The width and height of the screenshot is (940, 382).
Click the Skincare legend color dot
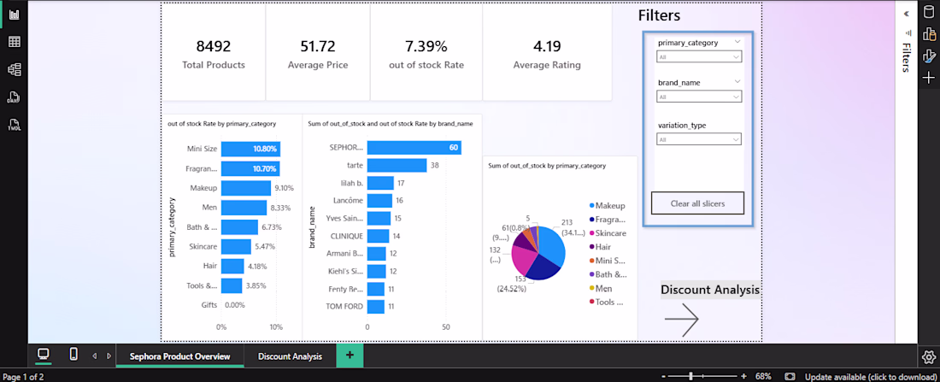pyautogui.click(x=591, y=232)
